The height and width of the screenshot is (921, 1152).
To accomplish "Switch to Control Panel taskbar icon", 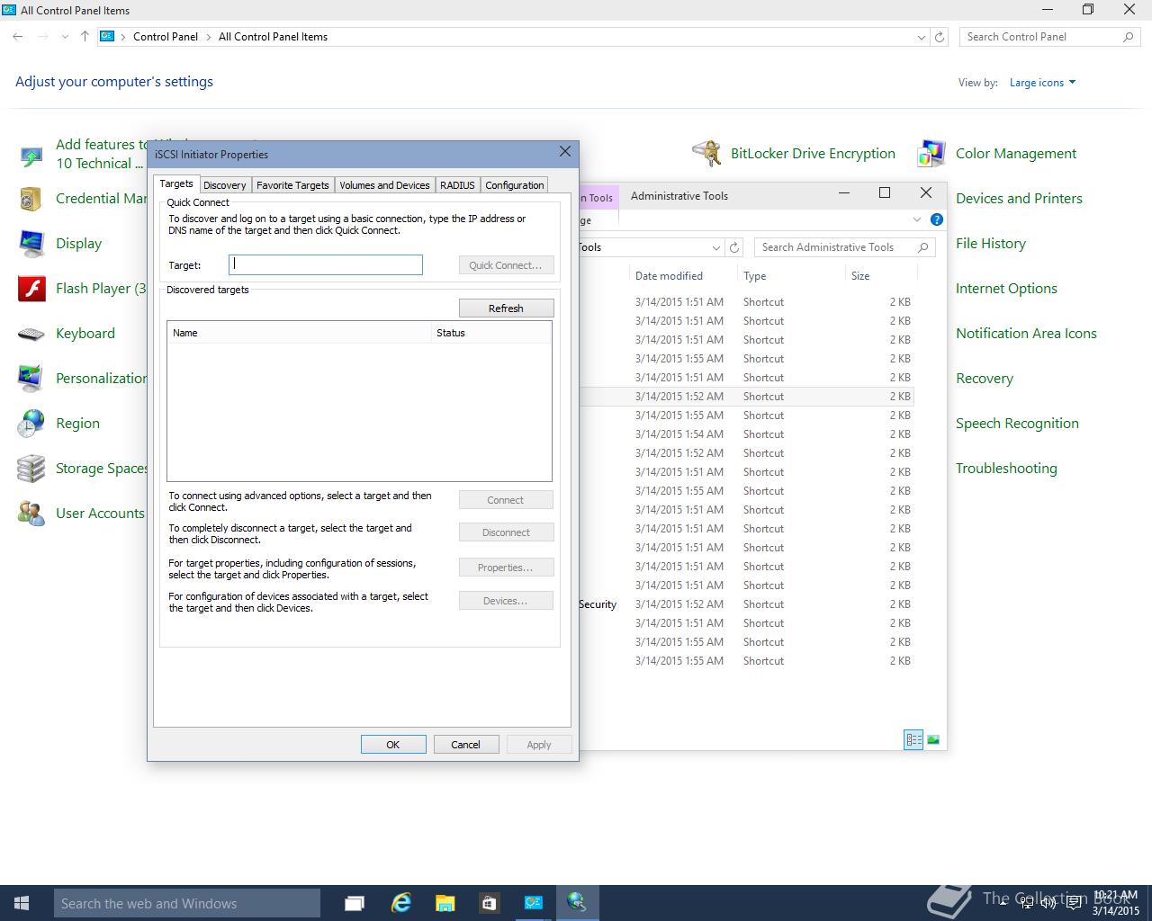I will pyautogui.click(x=534, y=903).
